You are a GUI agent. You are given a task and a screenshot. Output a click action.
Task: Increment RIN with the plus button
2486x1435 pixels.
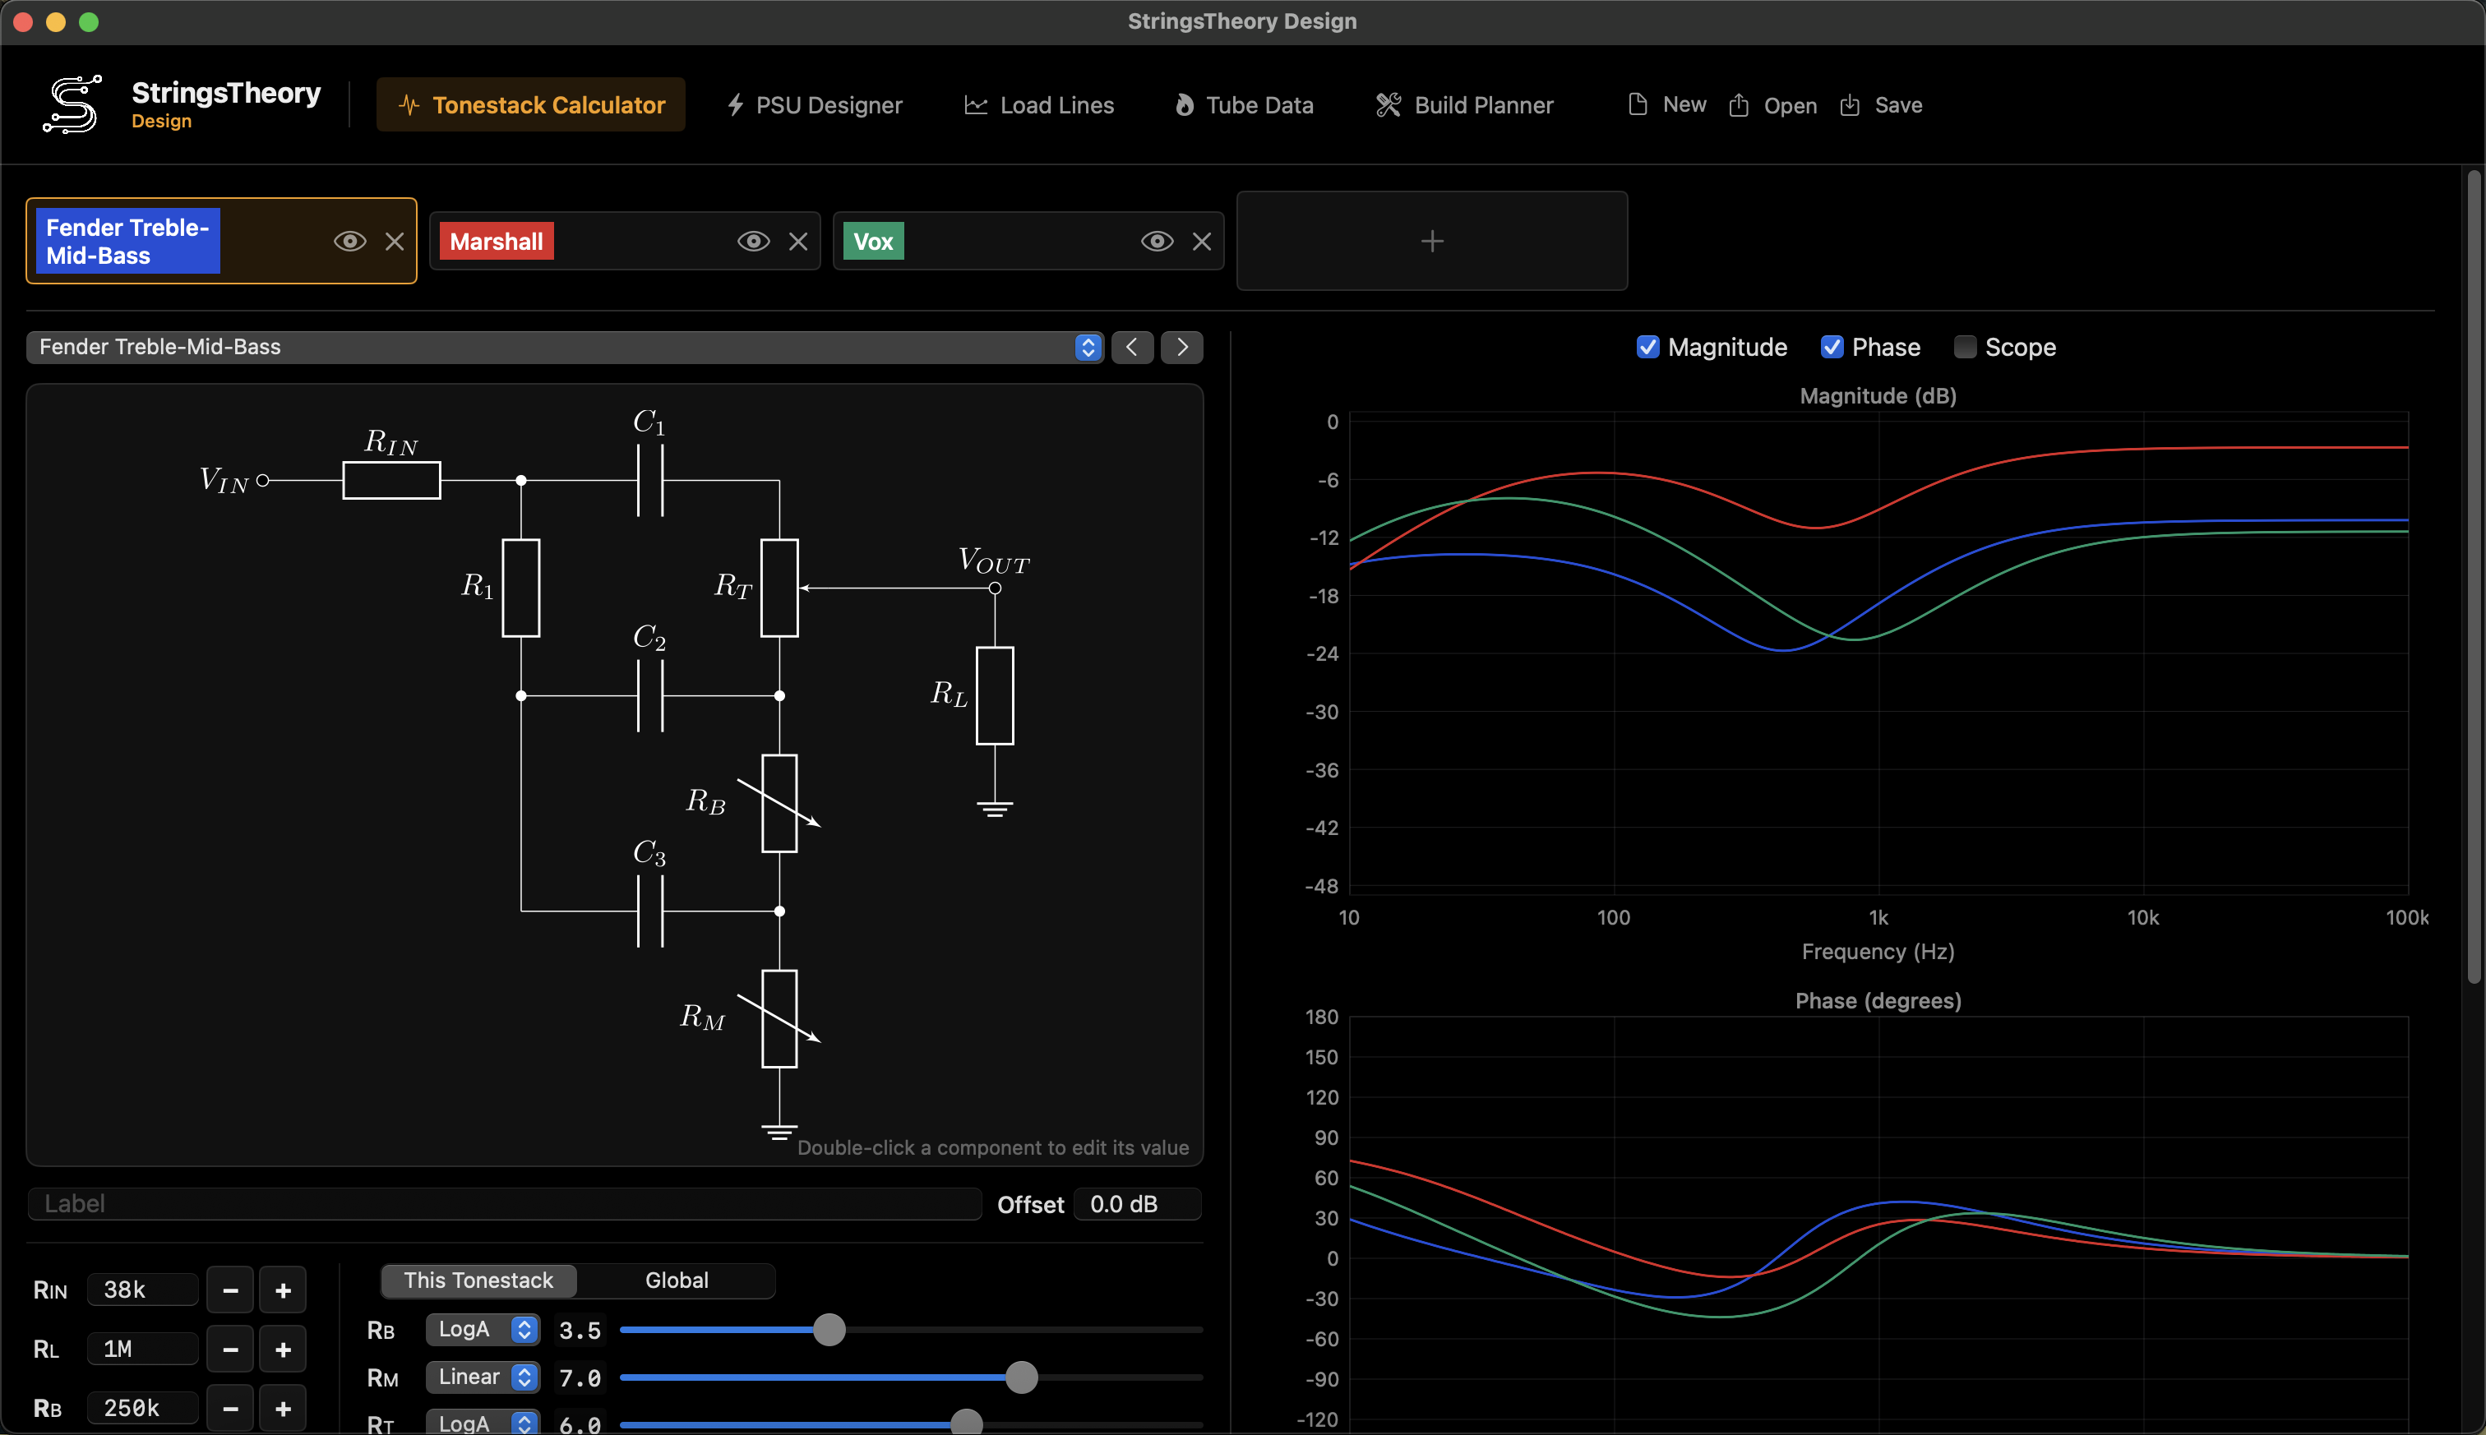[283, 1290]
